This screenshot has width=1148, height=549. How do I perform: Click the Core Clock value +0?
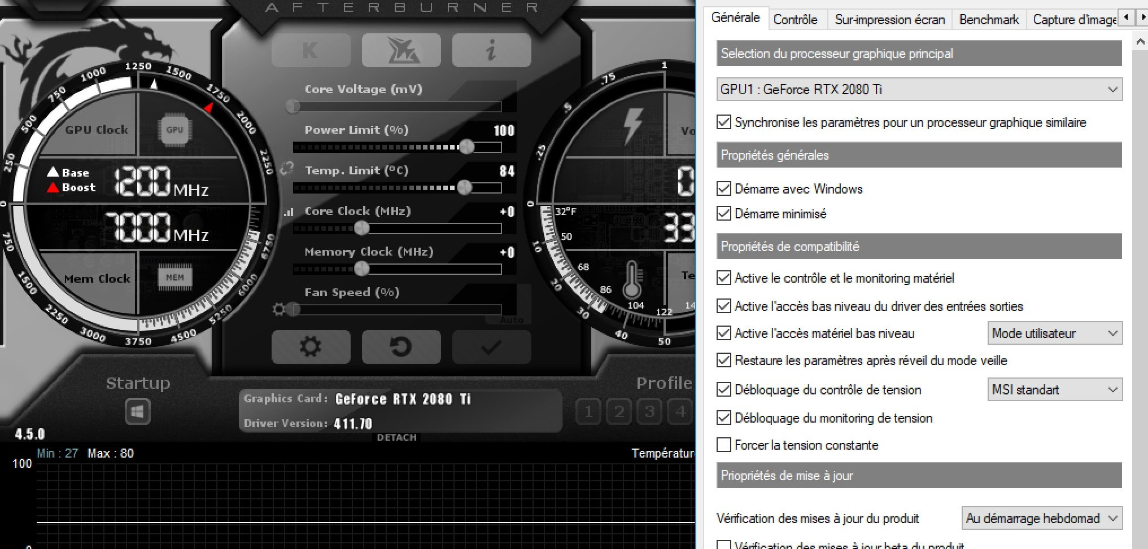pos(507,212)
